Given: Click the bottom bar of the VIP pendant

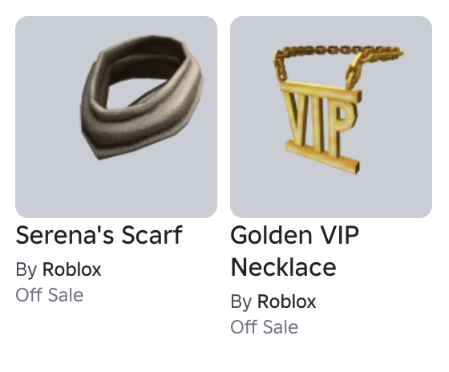Looking at the screenshot, I should pyautogui.click(x=322, y=157).
